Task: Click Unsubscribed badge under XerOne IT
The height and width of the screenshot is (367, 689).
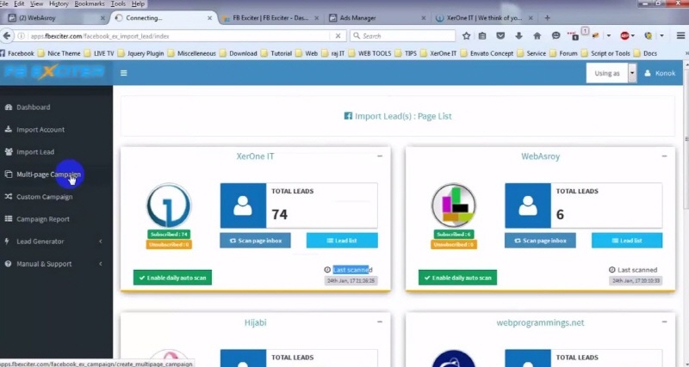Action: pos(169,245)
